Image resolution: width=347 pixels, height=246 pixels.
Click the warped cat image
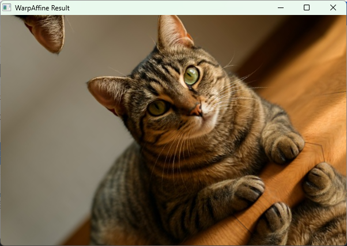pyautogui.click(x=173, y=130)
